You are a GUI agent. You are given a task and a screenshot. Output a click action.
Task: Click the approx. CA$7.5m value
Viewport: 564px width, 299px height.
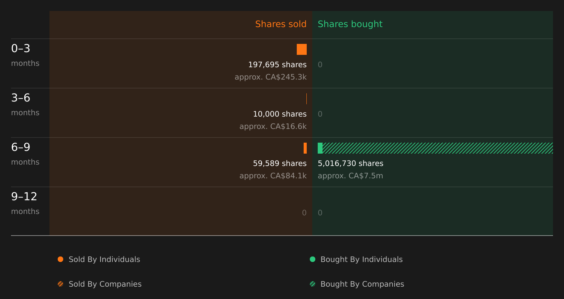[x=350, y=176]
